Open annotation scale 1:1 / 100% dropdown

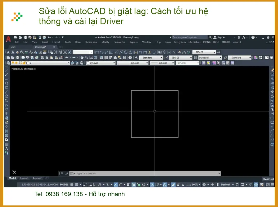[193, 185]
